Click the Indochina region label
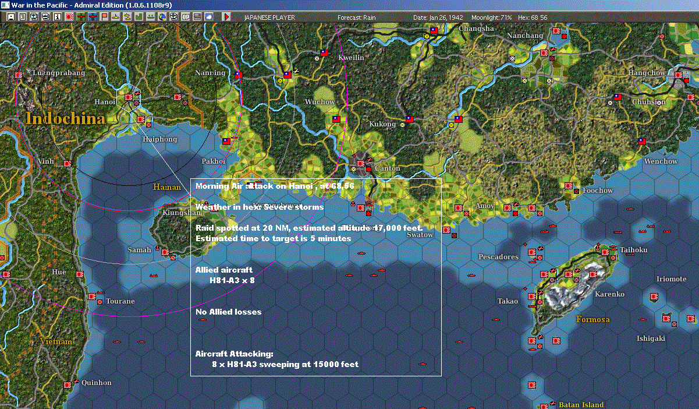699x409 pixels. [65, 119]
